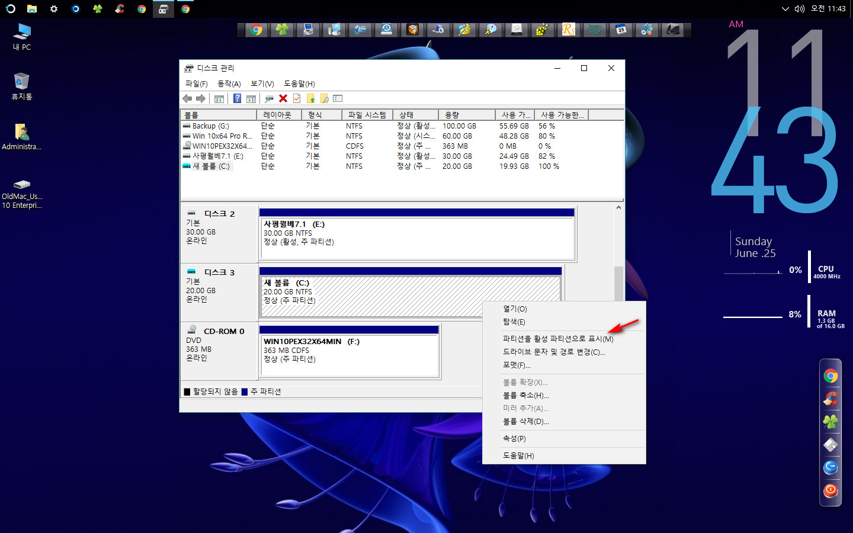Screen dimensions: 853x533
Task: Click the CCleaner icon on the taskbar
Action: pyautogui.click(x=120, y=9)
